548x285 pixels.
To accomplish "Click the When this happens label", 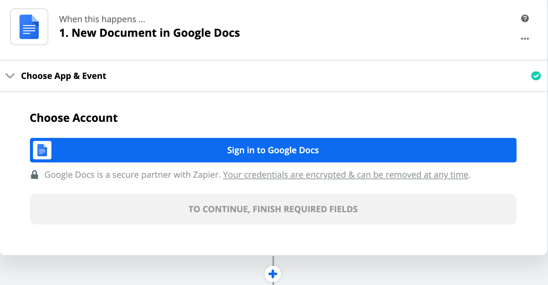I will pyautogui.click(x=102, y=19).
